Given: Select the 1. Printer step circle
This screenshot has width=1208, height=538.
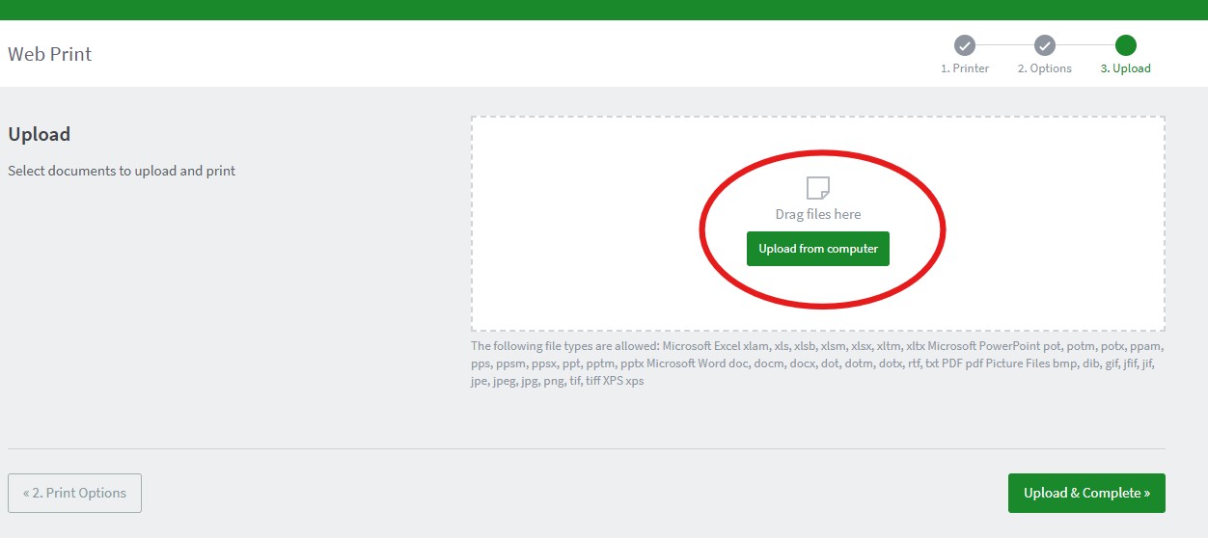Looking at the screenshot, I should point(965,45).
